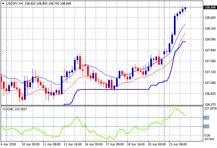Click the 108.605 price axis label
Screen dimensions: 217x148
(x=210, y=17)
